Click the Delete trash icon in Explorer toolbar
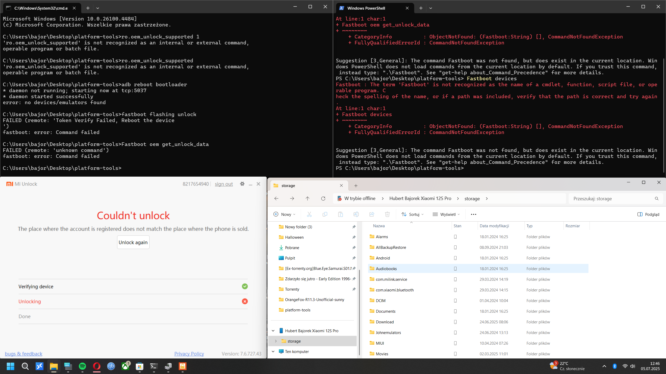666x374 pixels. [387, 214]
